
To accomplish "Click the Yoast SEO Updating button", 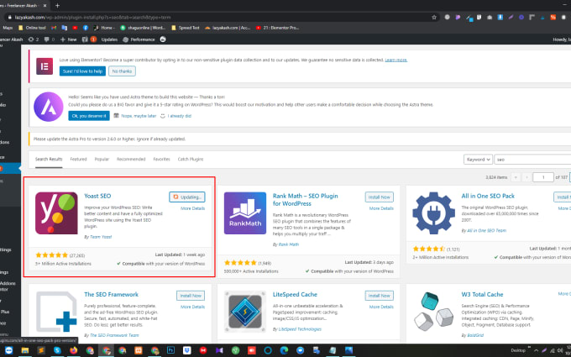I will [x=187, y=197].
